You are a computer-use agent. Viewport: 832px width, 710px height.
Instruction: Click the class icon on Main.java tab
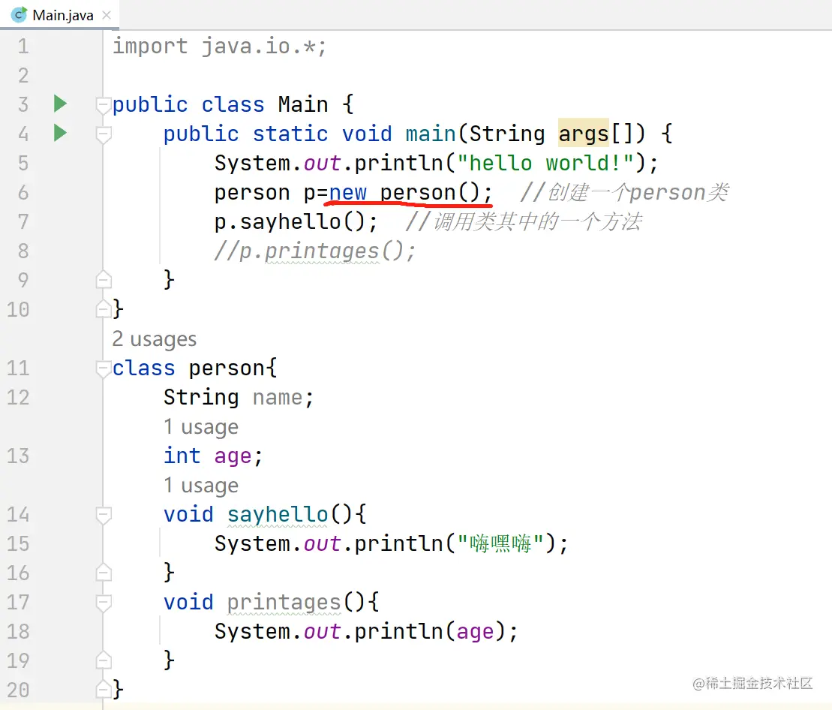(x=19, y=15)
